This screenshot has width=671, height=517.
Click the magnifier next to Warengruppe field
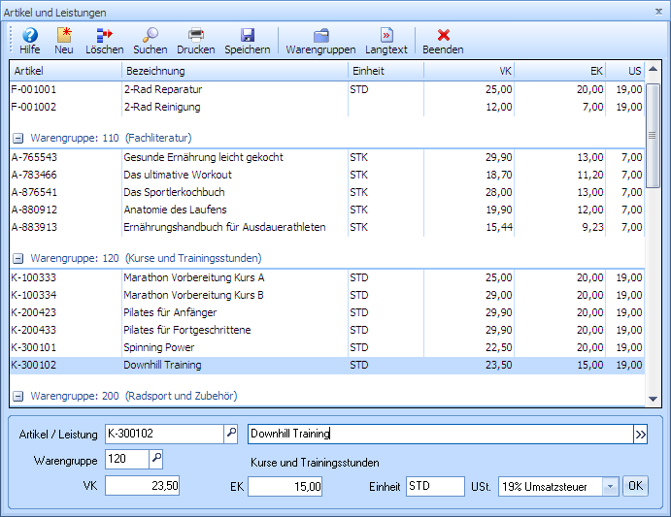(x=156, y=459)
